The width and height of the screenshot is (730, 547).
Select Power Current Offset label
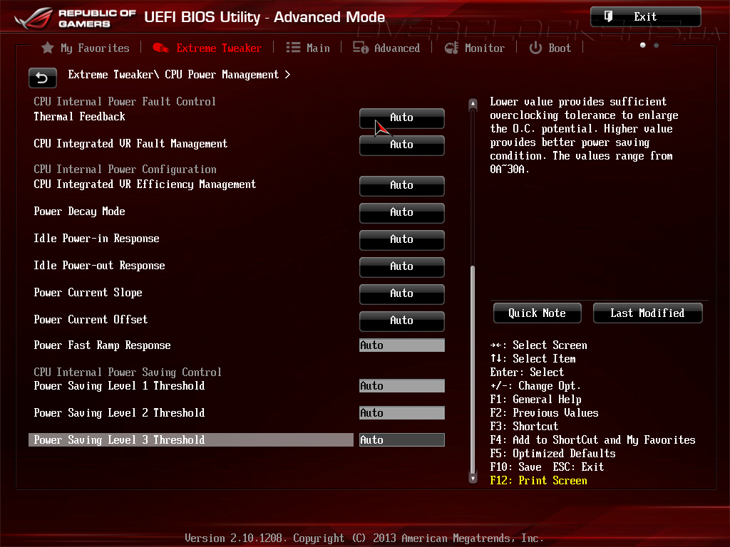91,319
